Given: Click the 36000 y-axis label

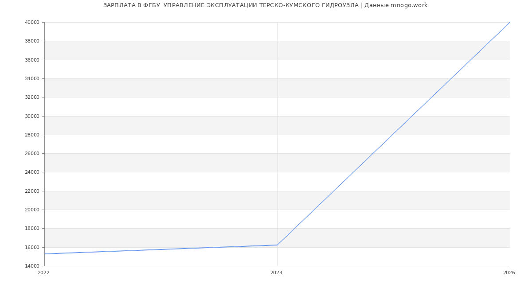Looking at the screenshot, I should (32, 60).
